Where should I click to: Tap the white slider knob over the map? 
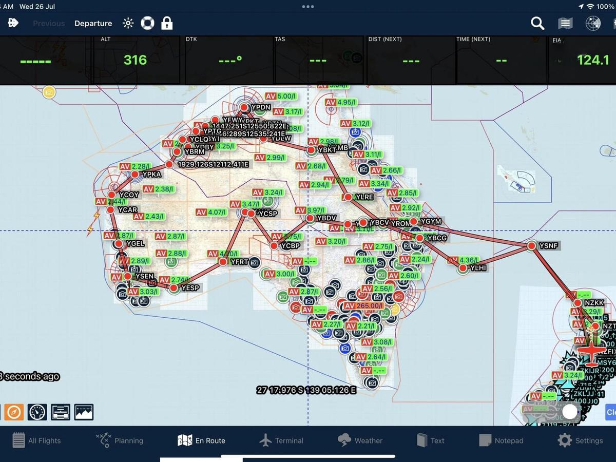[570, 412]
